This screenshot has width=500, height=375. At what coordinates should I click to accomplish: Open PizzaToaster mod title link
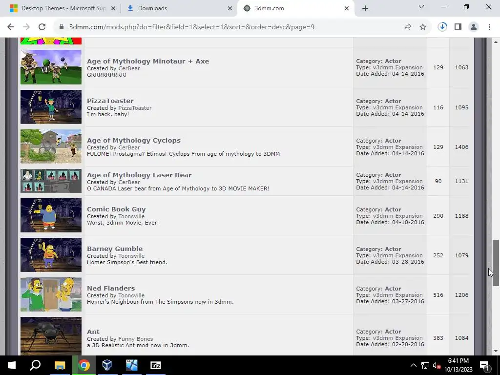(110, 101)
